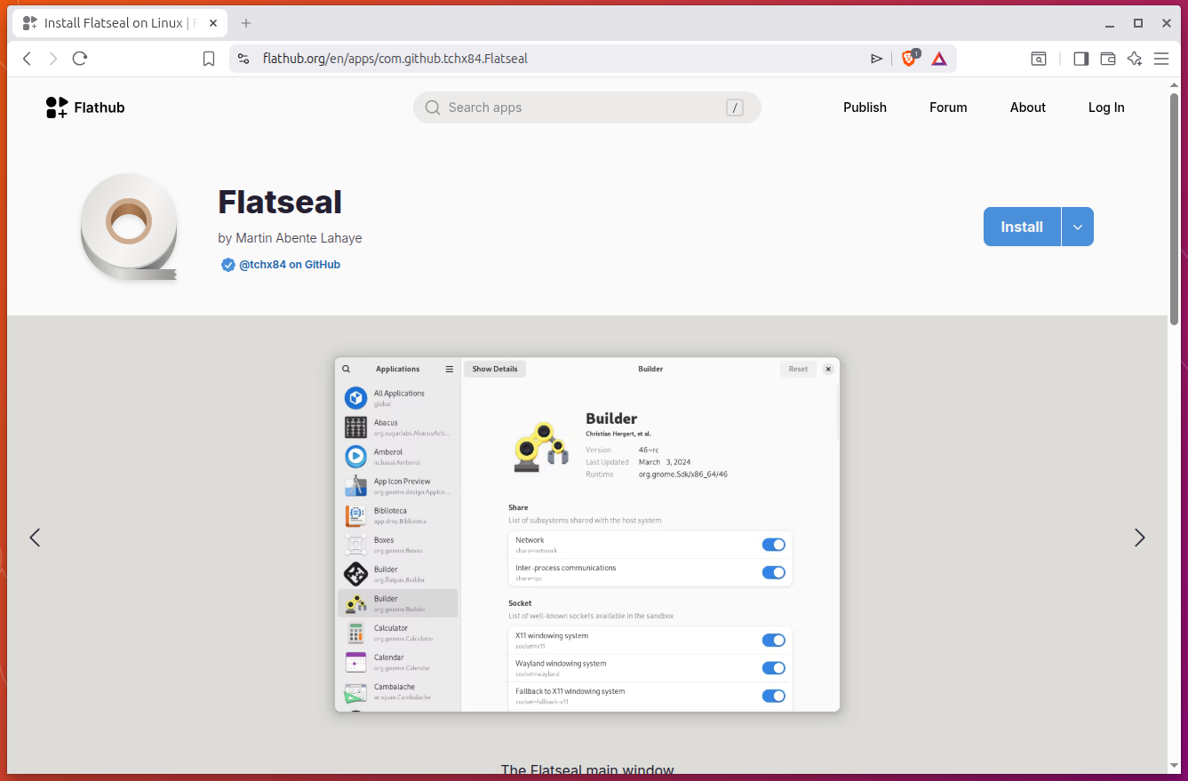Toggle the browser sidebar panel icon

pyautogui.click(x=1081, y=59)
